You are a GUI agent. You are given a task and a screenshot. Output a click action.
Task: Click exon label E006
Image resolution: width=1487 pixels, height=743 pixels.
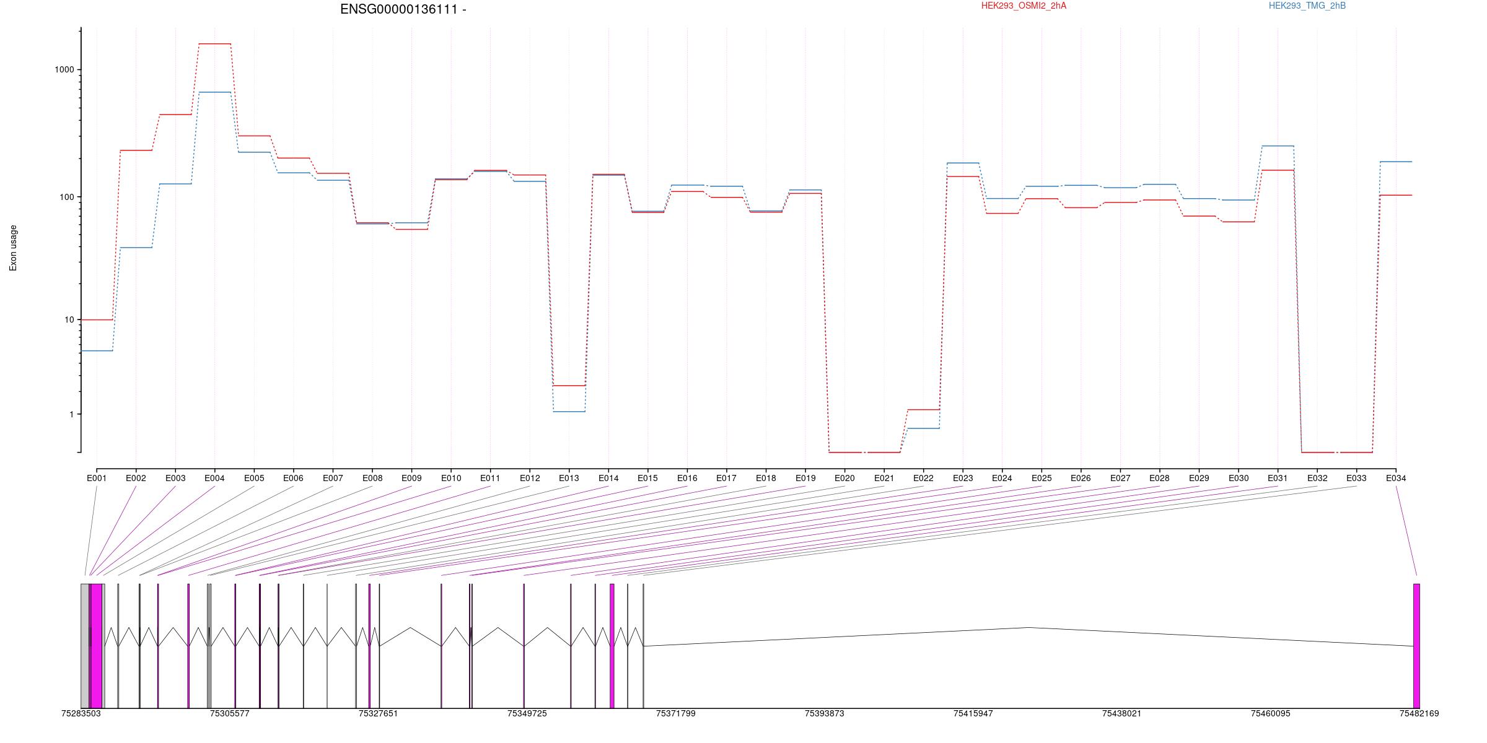coord(293,478)
